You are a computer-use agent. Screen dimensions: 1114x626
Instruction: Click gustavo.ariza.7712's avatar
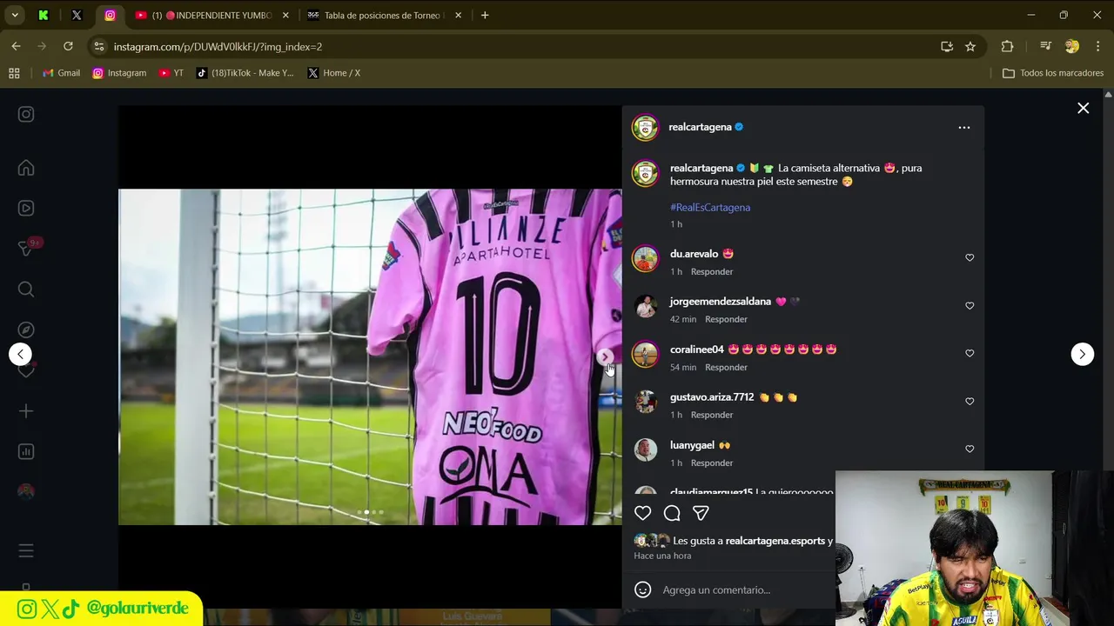point(645,402)
